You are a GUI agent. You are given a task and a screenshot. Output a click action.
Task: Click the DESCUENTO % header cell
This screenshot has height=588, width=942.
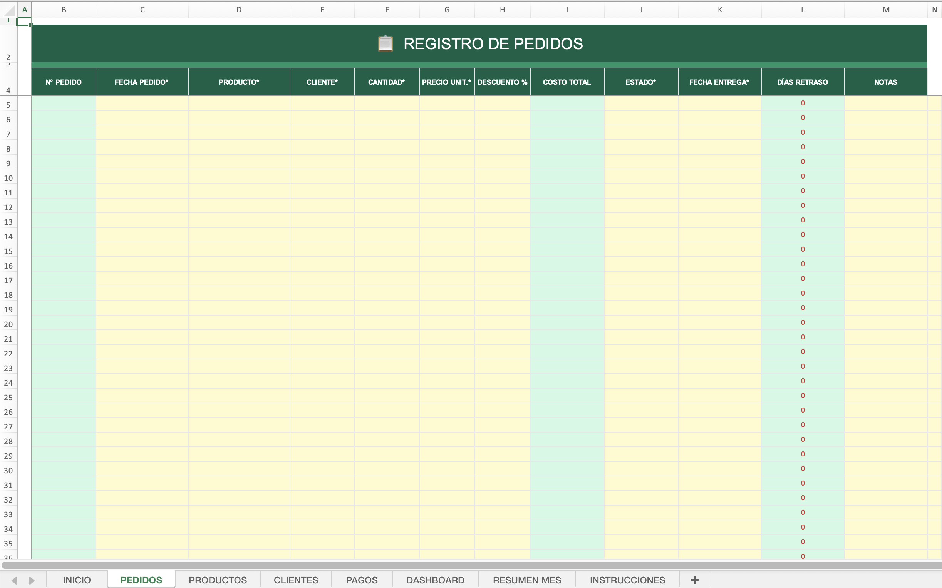tap(502, 82)
